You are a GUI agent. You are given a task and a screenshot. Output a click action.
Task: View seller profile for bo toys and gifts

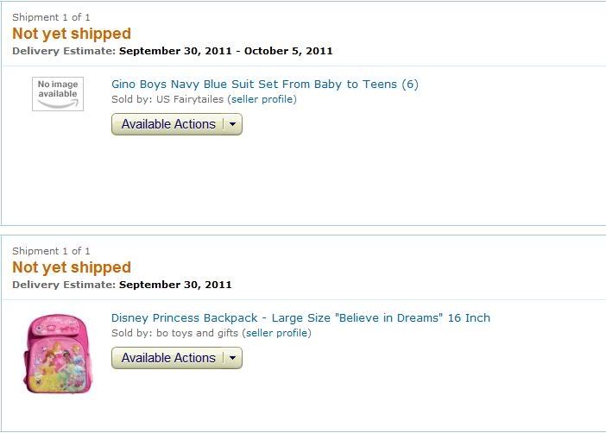point(278,333)
